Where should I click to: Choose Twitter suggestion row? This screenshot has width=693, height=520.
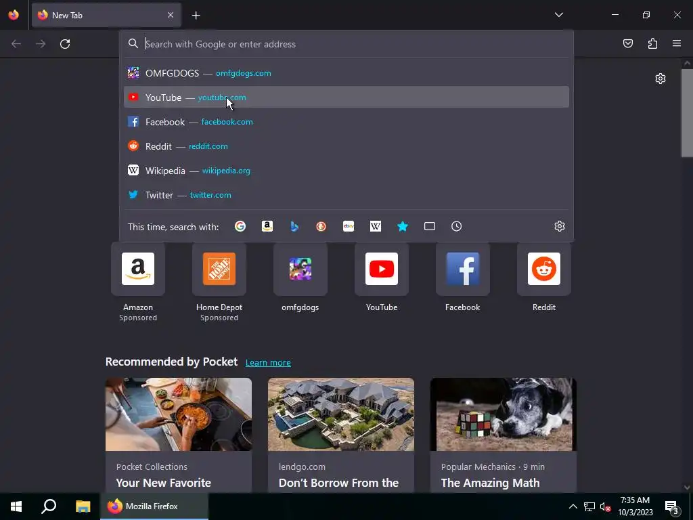(346, 194)
